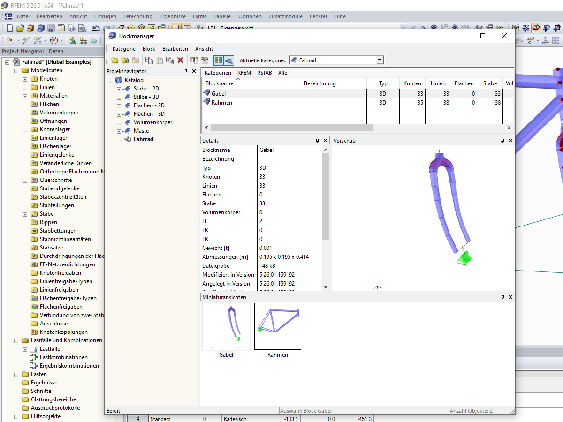Screen dimensions: 563x422
Task: Click the Save diskette icon in RFEM toolbar
Action: click(x=51, y=28)
